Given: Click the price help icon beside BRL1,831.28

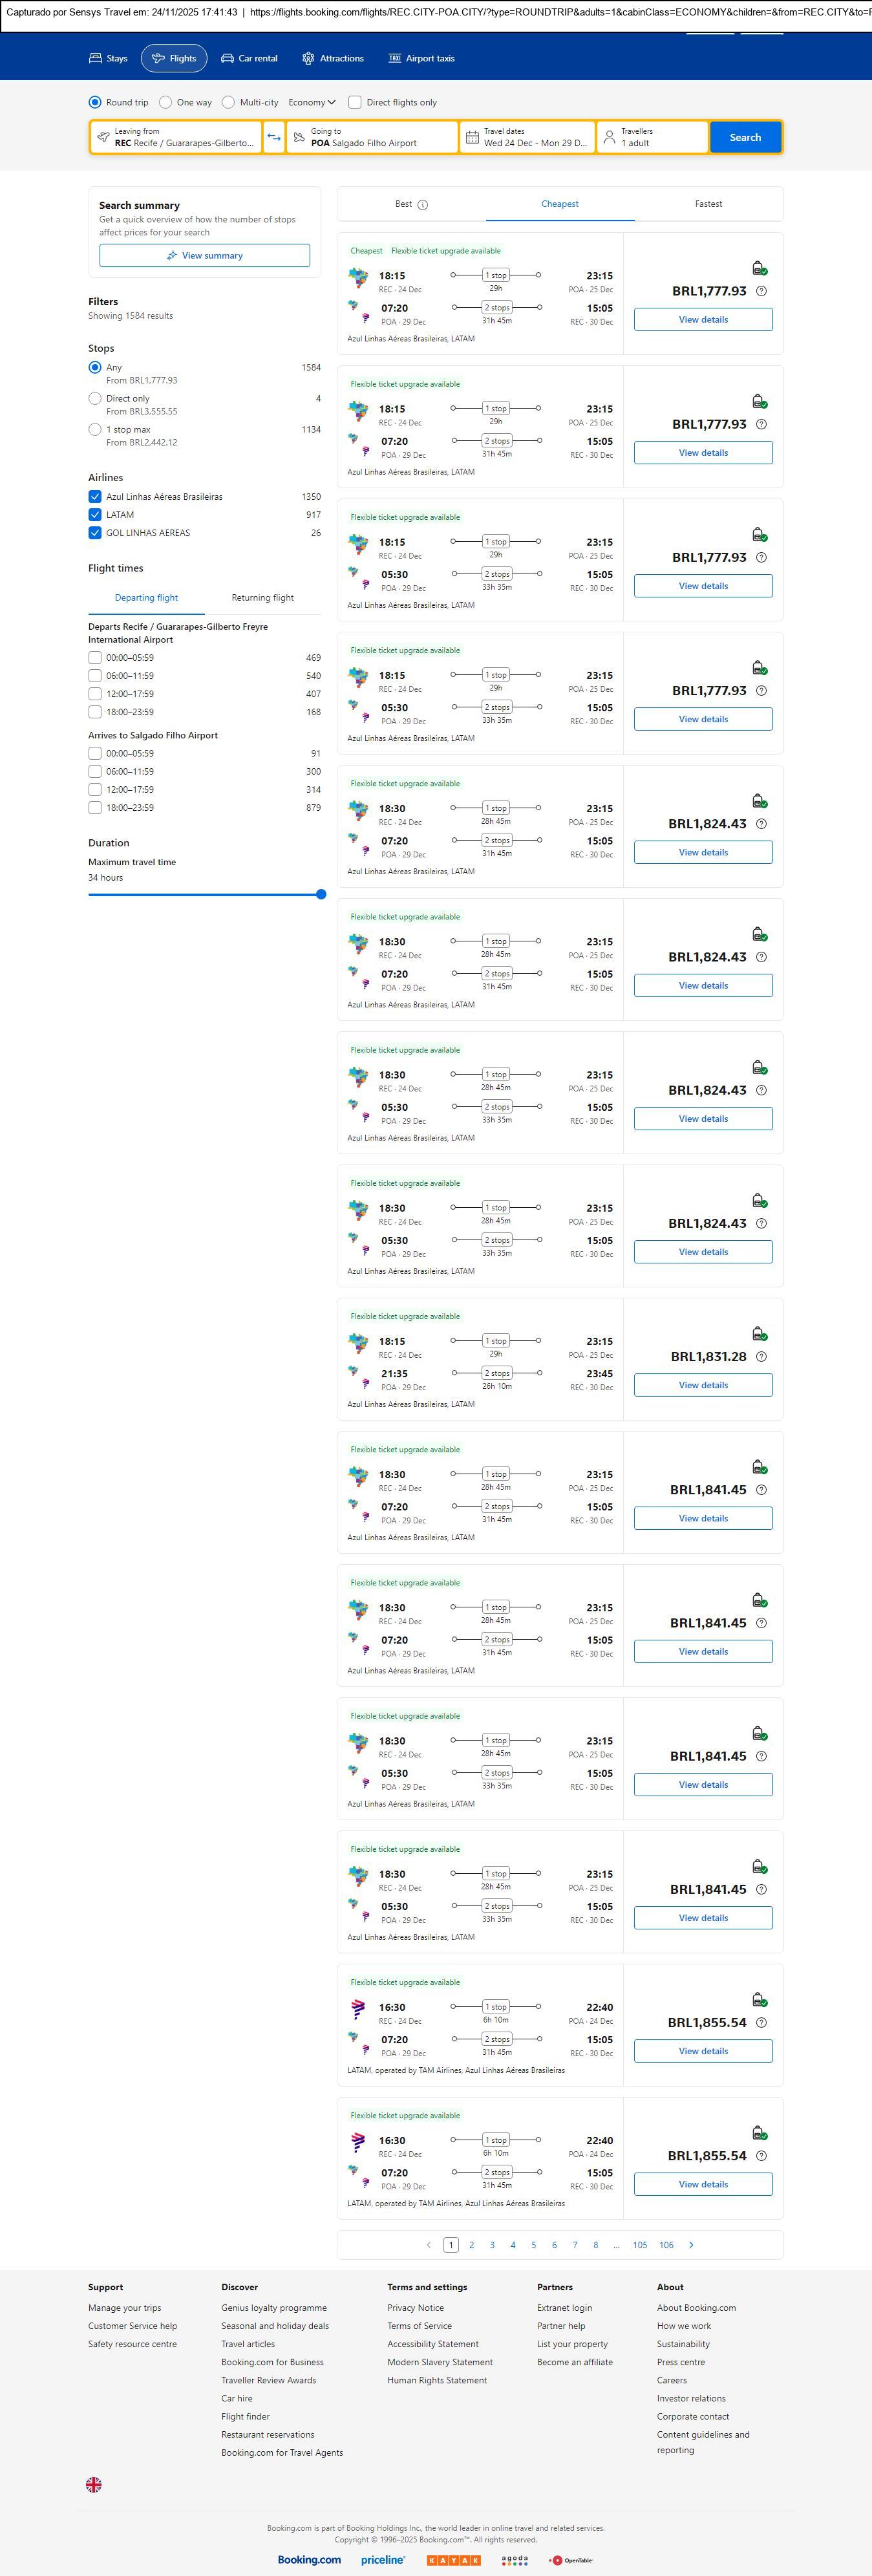Looking at the screenshot, I should (x=761, y=1357).
